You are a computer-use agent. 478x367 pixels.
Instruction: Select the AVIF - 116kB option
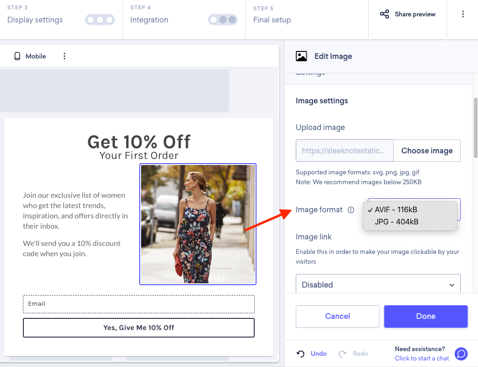tap(396, 210)
